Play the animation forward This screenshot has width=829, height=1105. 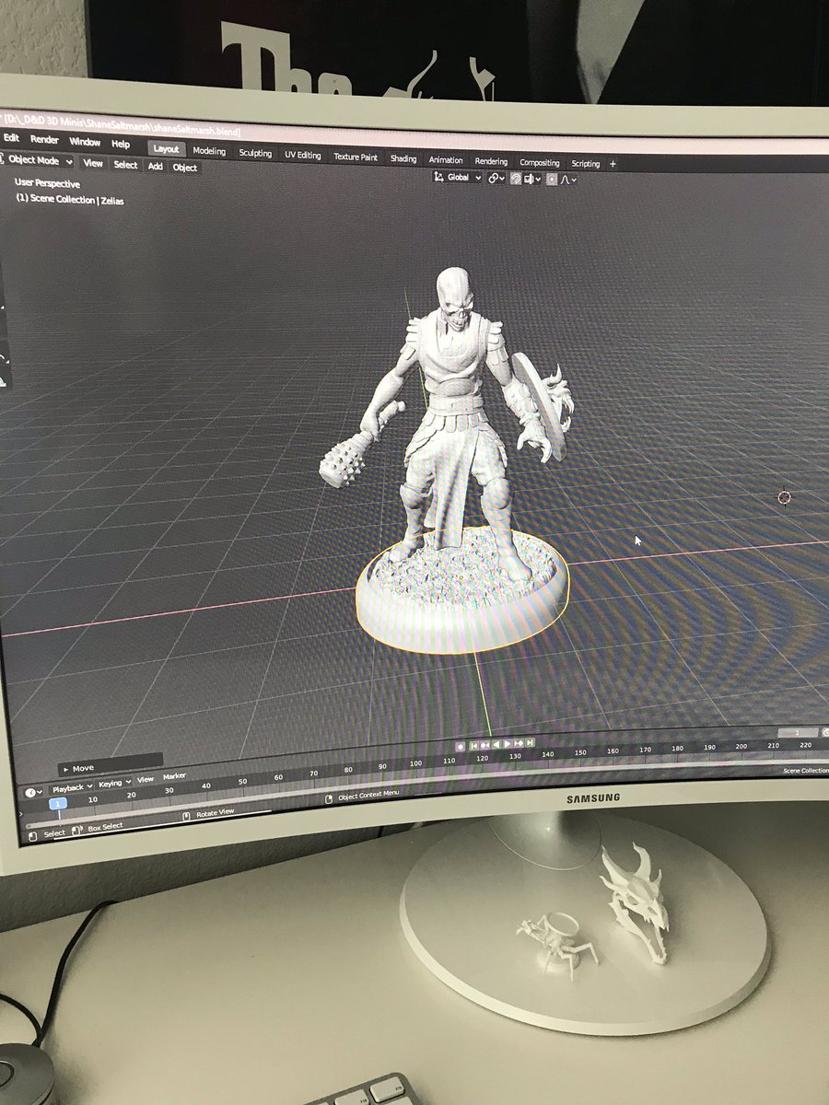[x=508, y=744]
